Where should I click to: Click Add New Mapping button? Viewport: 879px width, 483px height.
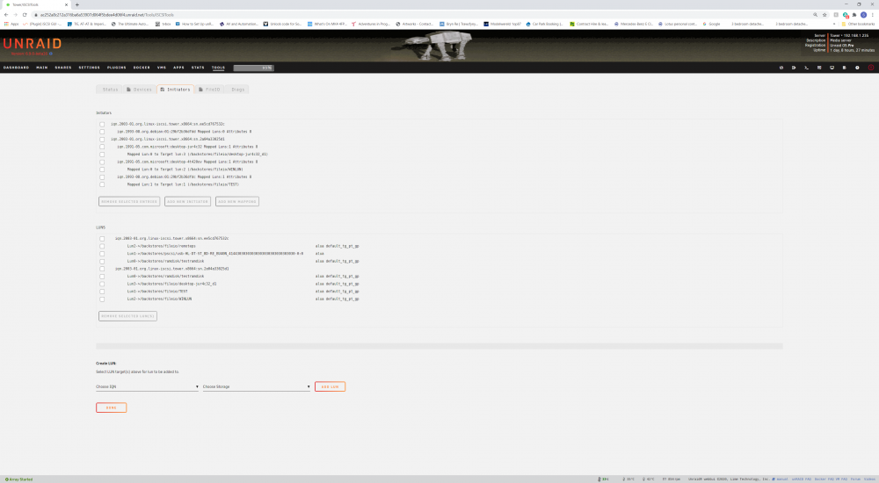click(237, 202)
